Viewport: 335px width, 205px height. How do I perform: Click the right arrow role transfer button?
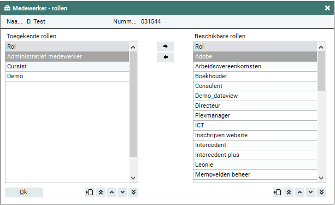click(166, 46)
